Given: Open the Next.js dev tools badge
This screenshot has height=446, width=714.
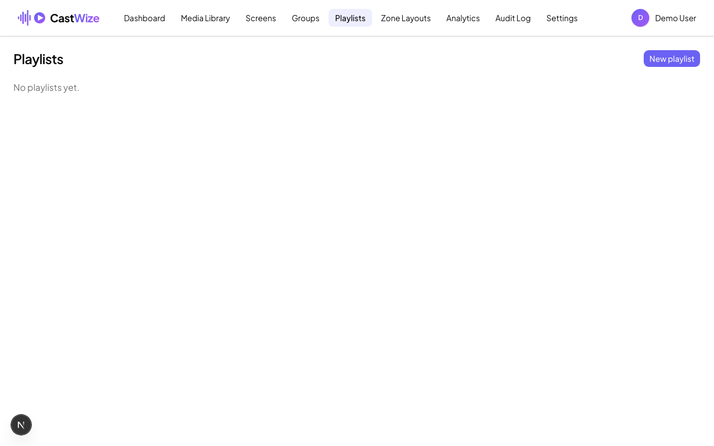Looking at the screenshot, I should [21, 425].
